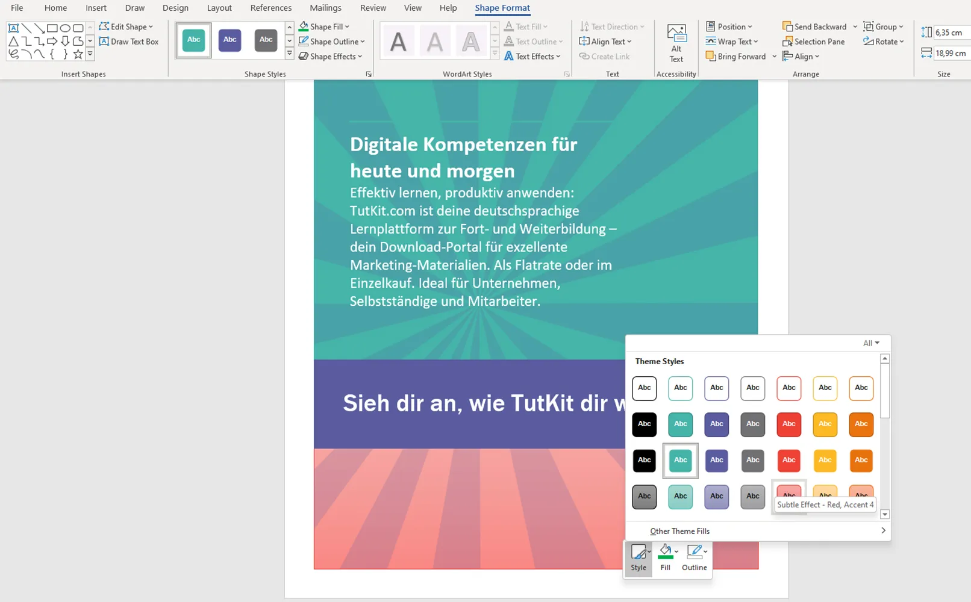Apply teal Abc shape style in ribbon
The image size is (971, 602).
click(x=194, y=40)
